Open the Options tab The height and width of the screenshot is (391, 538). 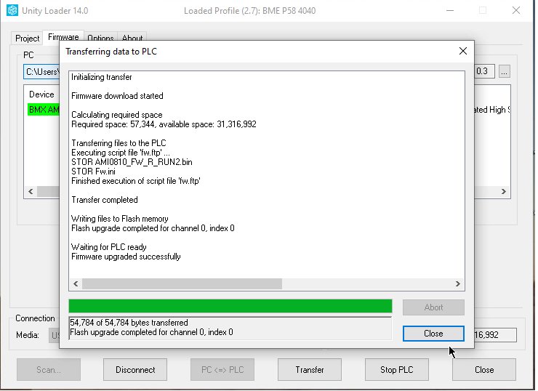pos(100,38)
